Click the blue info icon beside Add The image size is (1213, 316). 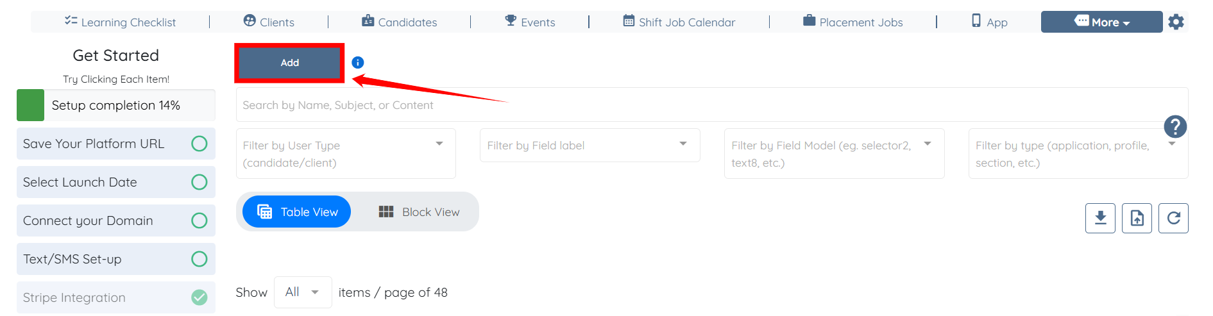coord(358,62)
